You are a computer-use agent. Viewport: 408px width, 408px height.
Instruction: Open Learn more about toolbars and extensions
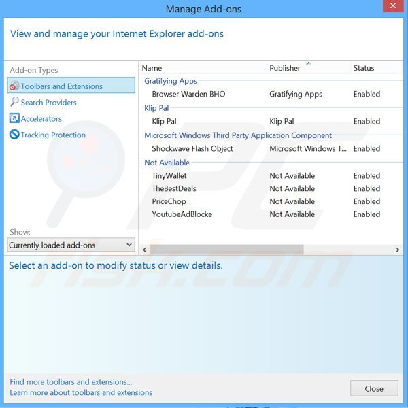click(81, 392)
